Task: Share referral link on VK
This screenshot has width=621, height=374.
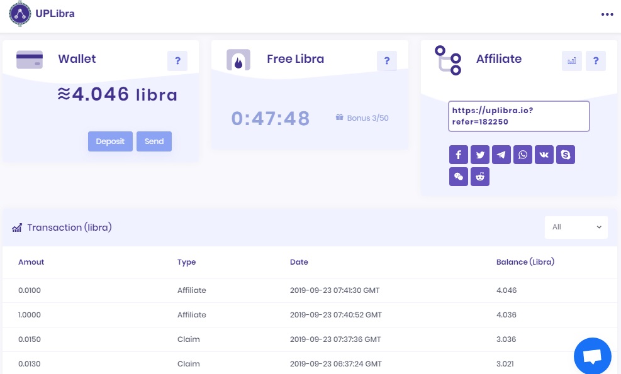Action: [x=544, y=155]
